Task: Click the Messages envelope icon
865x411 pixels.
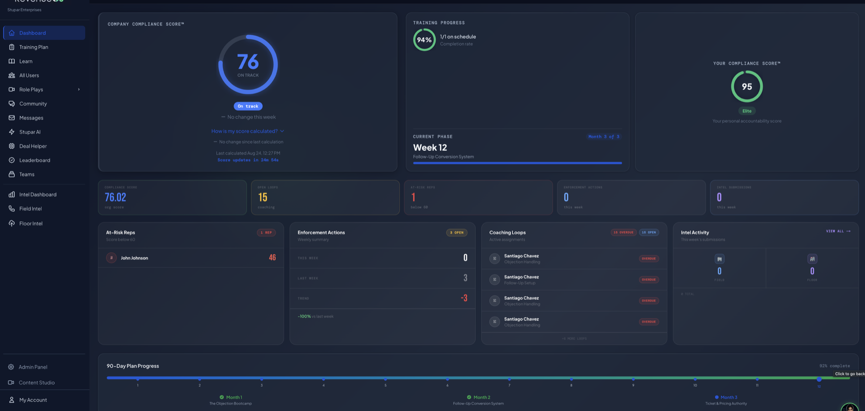Action: tap(12, 118)
